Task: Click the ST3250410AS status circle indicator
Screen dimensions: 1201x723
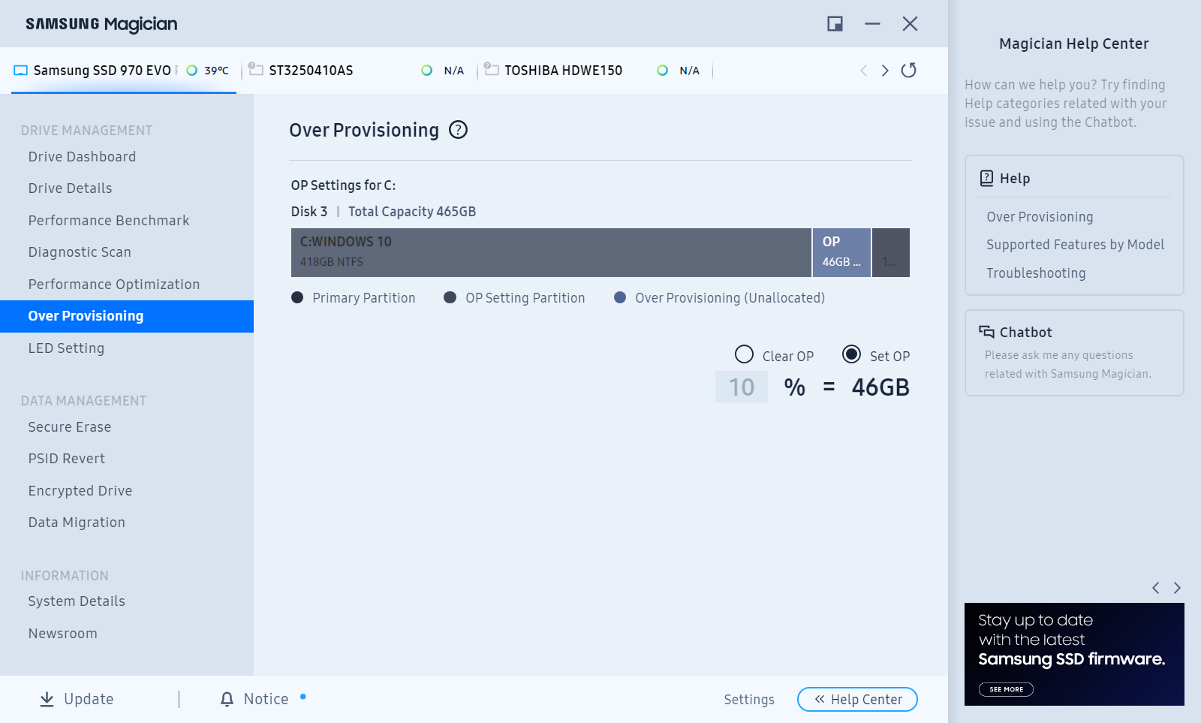Action: [x=426, y=71]
